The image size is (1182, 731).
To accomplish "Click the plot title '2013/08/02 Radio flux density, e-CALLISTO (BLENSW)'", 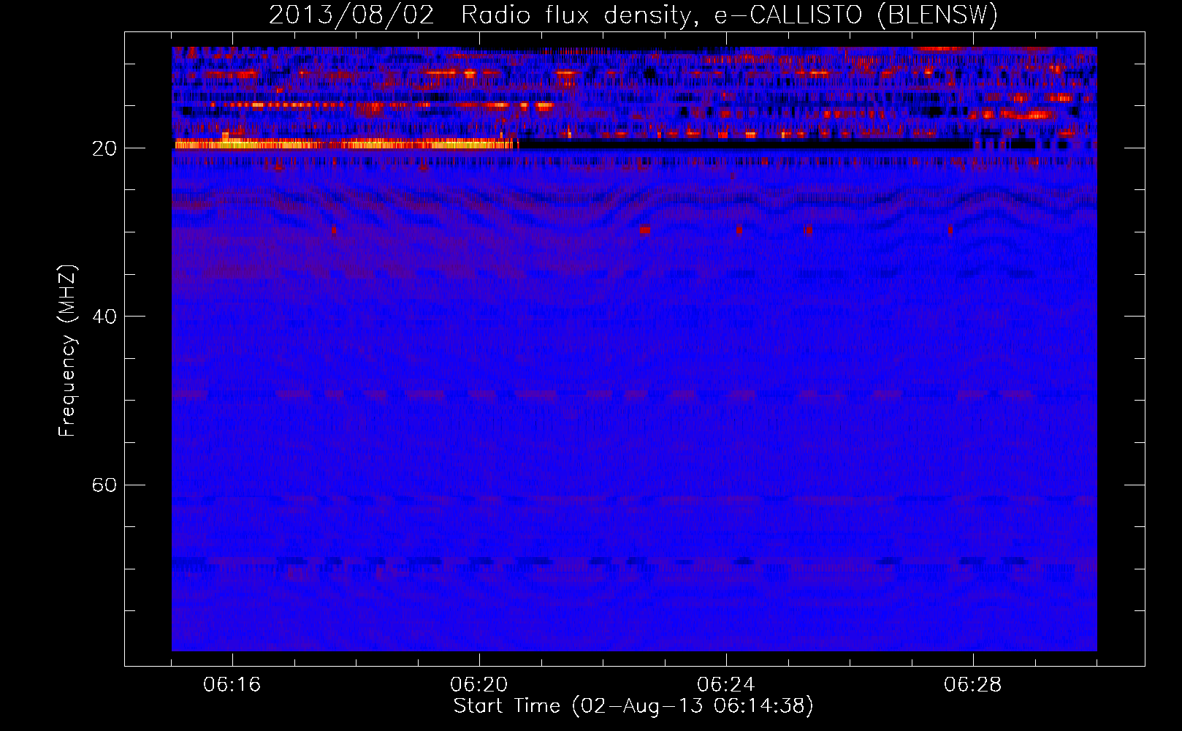I will (x=633, y=15).
